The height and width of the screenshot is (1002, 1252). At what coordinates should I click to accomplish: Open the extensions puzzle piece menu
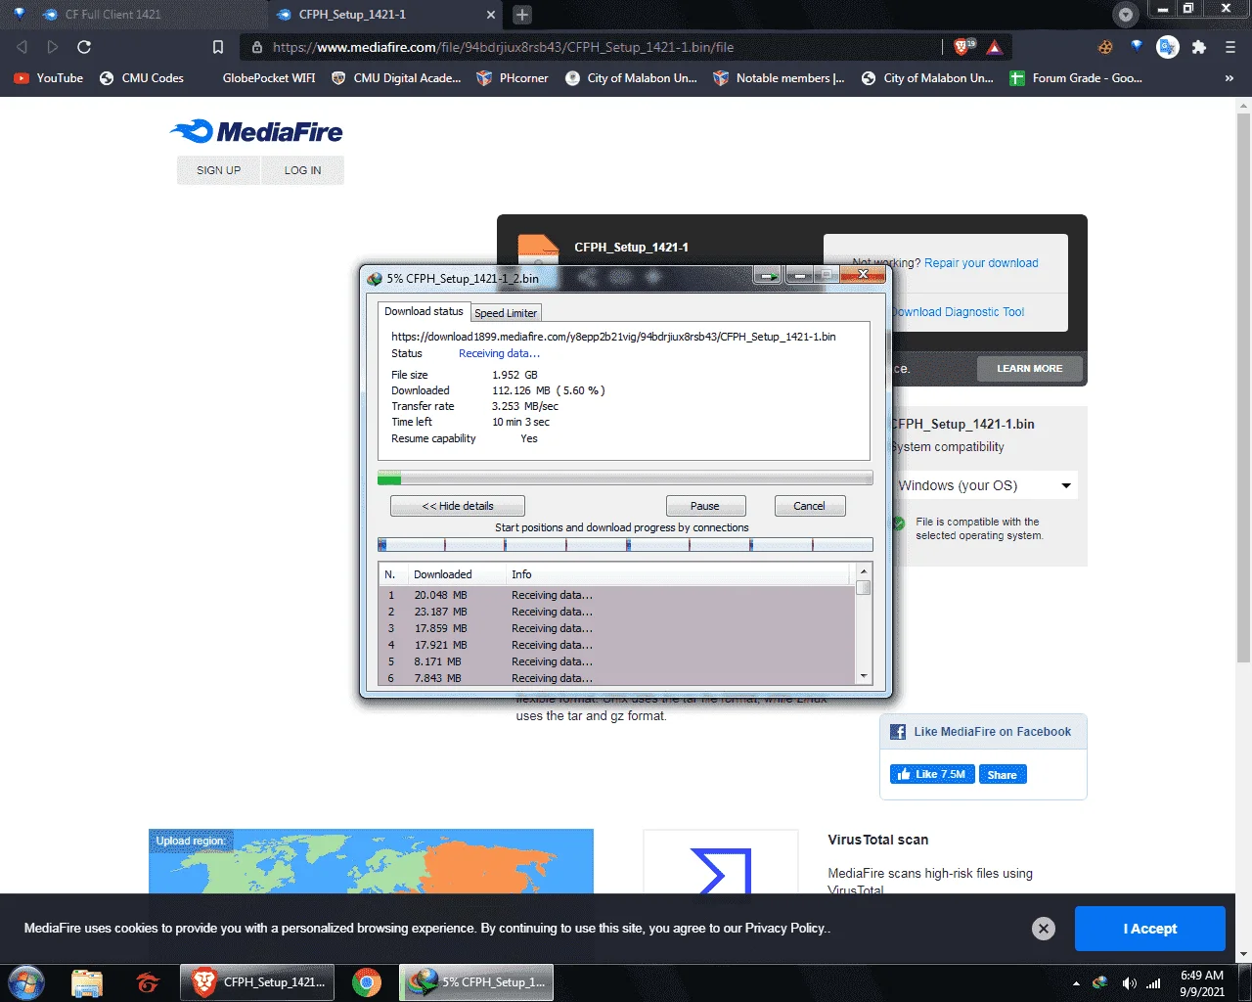pos(1199,47)
